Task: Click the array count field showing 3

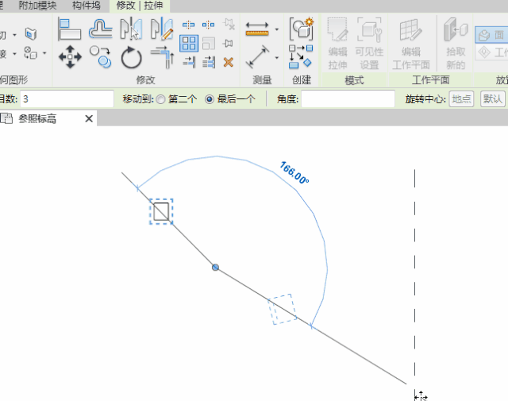Action: tap(67, 99)
